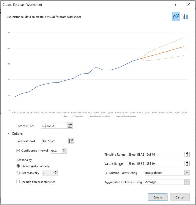Open the help question mark
196x205 pixels.
(175, 4)
